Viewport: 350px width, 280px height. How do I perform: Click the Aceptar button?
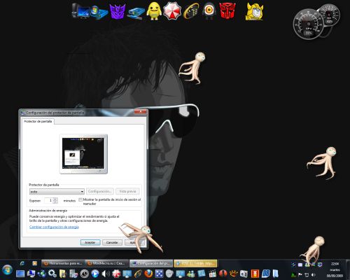click(x=90, y=242)
